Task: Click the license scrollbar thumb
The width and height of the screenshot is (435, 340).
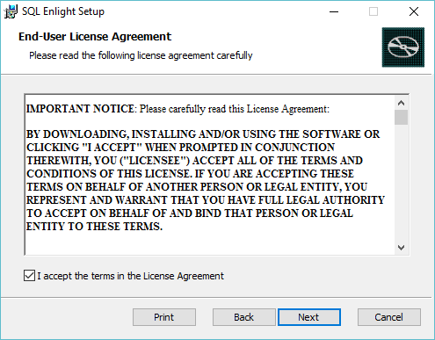Action: 402,117
